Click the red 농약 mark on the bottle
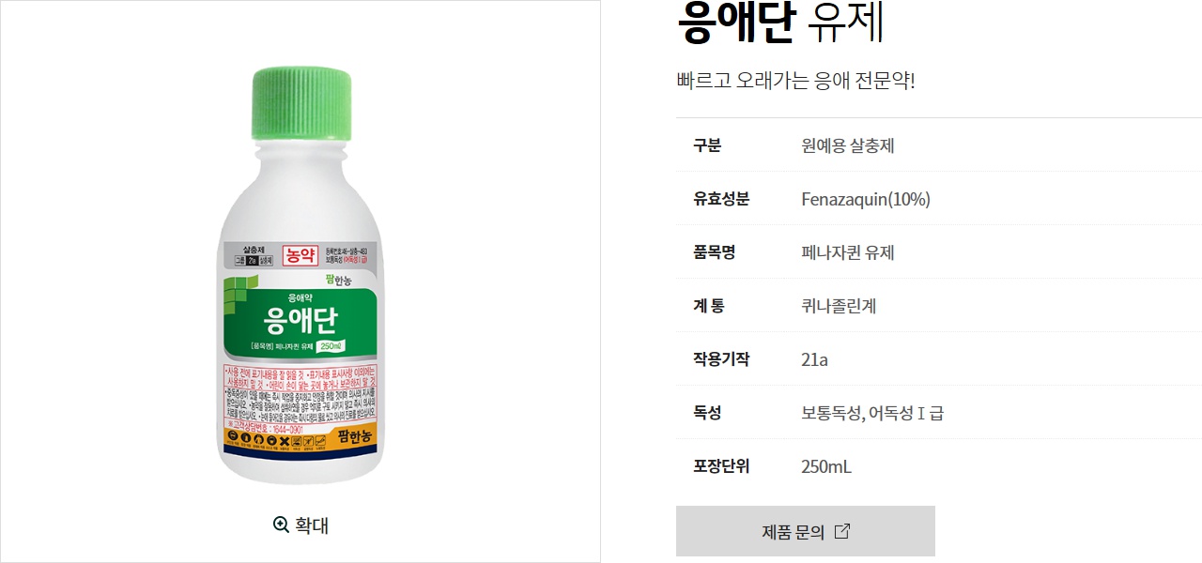The width and height of the screenshot is (1202, 563). pos(300,252)
